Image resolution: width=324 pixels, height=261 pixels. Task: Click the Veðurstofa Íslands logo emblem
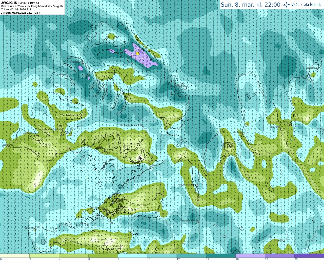(287, 5)
